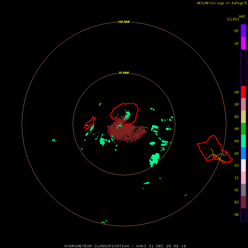The width and height of the screenshot is (248, 248).
Task: Click the RA legend label
Action: pos(237,141)
